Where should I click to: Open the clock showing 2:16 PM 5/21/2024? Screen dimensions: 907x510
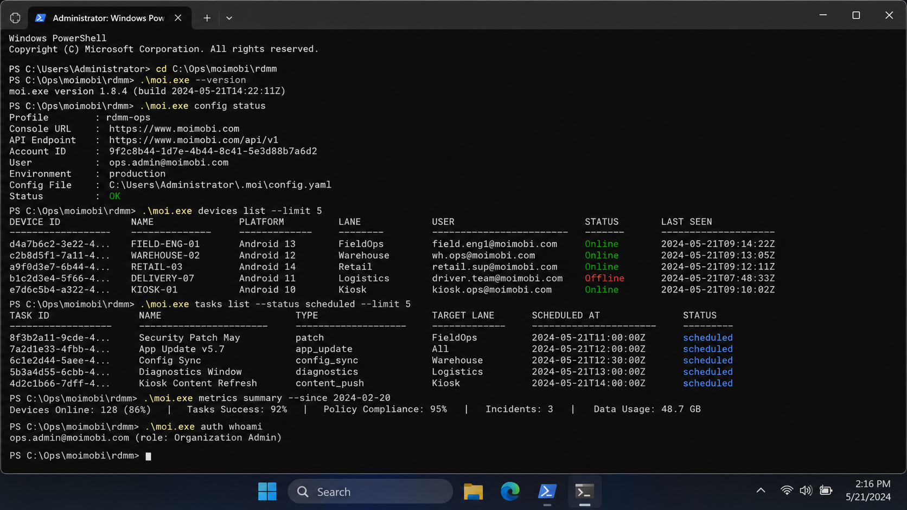click(x=868, y=490)
